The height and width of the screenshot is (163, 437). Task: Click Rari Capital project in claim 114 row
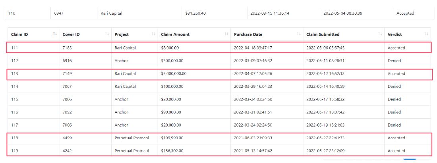tap(125, 86)
